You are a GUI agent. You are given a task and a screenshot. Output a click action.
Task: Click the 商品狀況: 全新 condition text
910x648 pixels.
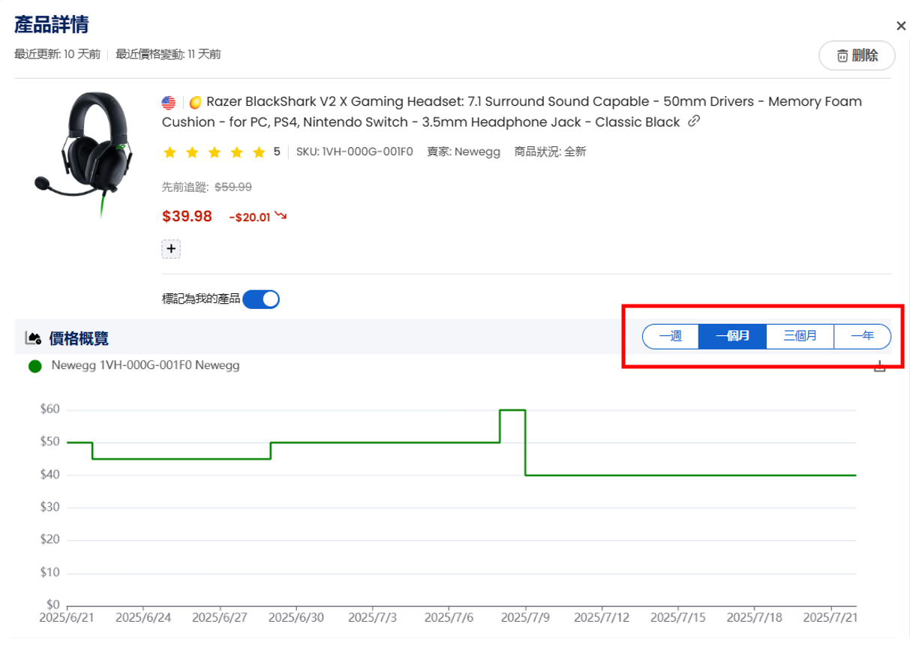550,152
